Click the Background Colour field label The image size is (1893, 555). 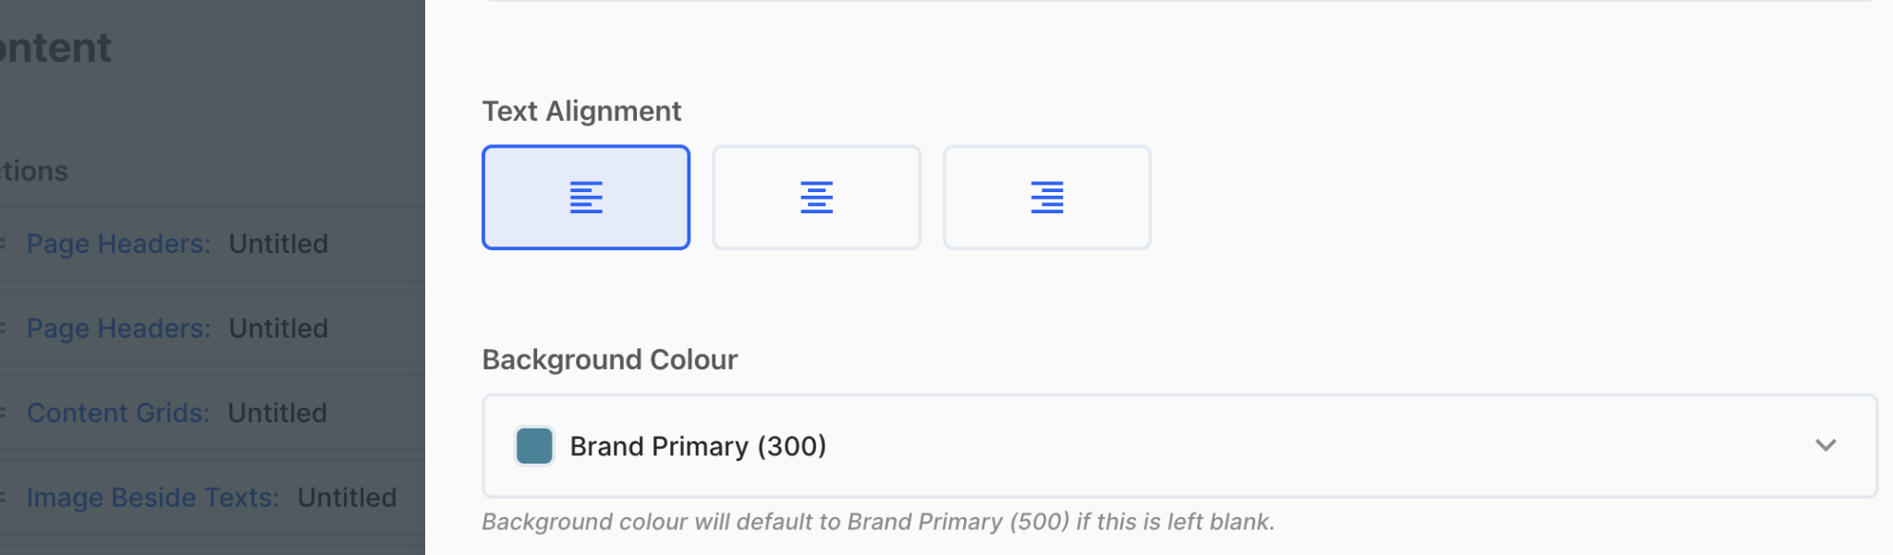[610, 359]
